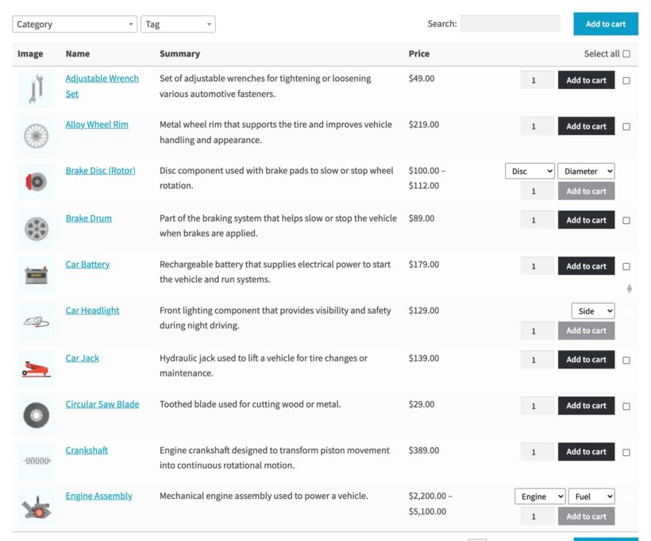Click the Adjustable Wrench Set quantity field

(x=537, y=80)
